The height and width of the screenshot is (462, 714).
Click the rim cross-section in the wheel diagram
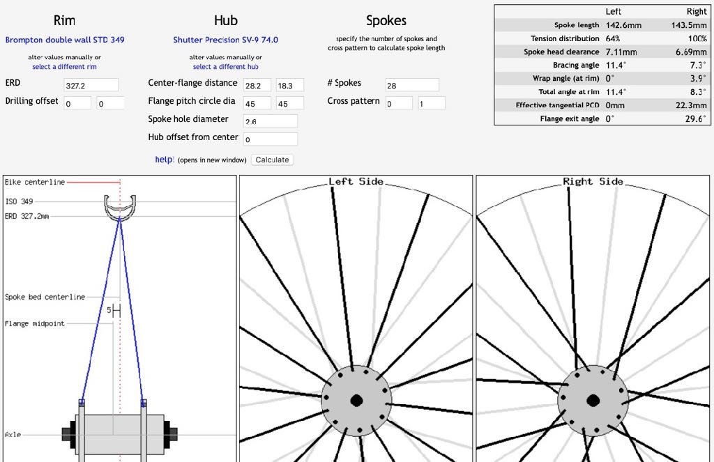[120, 207]
